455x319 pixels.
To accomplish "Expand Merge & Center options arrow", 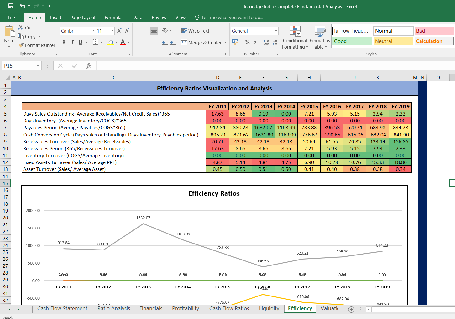I will (x=226, y=42).
